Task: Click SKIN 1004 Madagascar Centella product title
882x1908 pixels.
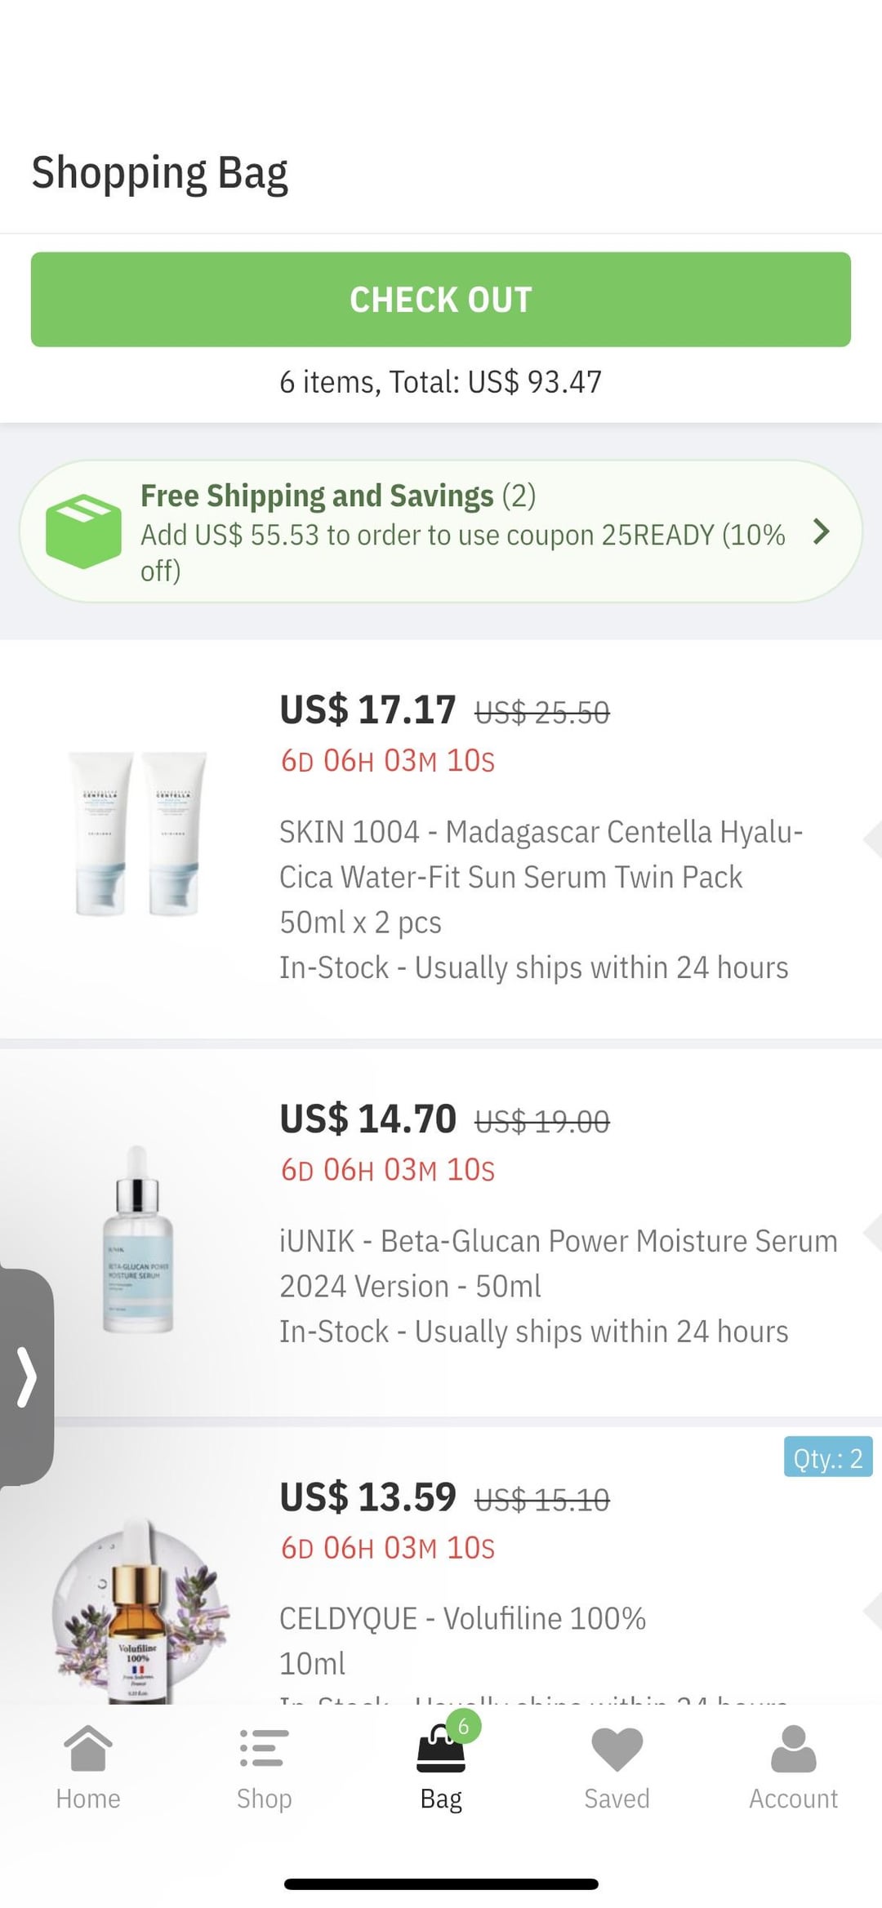Action: pyautogui.click(x=541, y=854)
